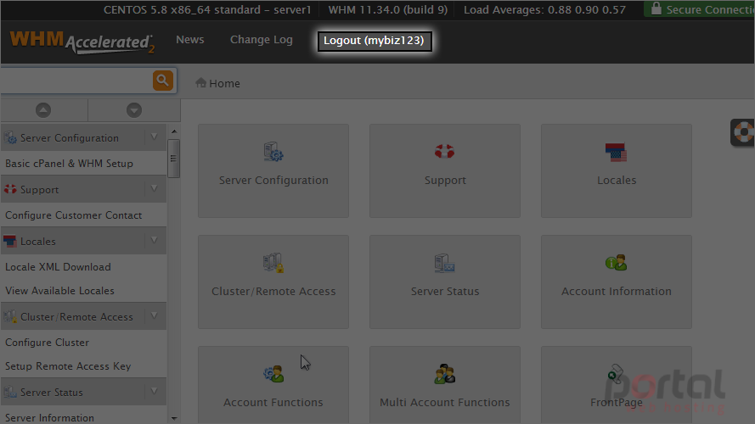Open the Change Log menu item

pyautogui.click(x=261, y=39)
